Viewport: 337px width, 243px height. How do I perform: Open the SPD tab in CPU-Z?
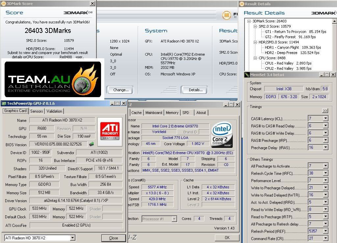coord(186,113)
